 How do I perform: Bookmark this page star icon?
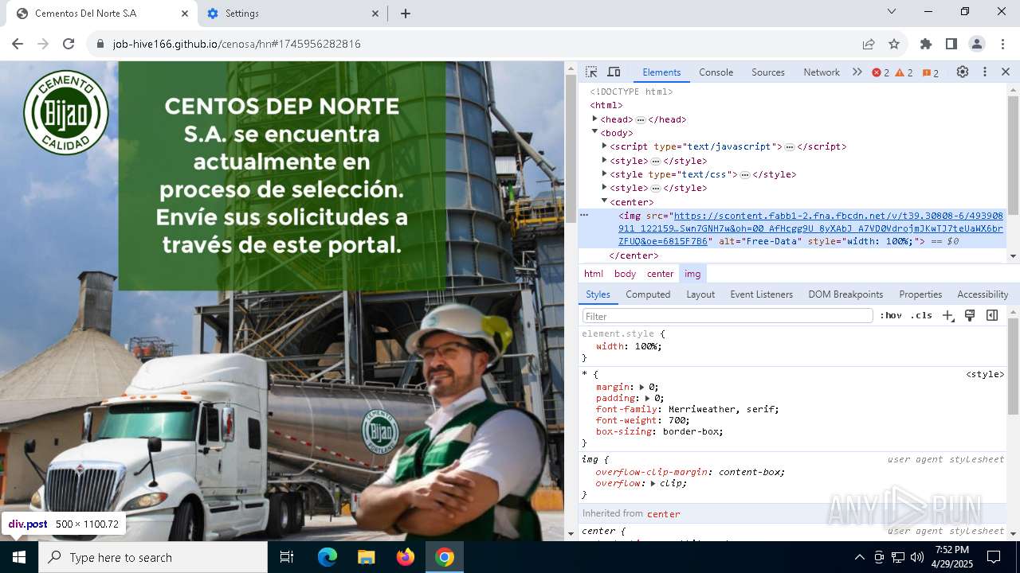tap(894, 44)
